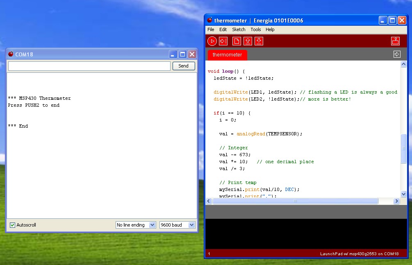Open the Tools menu
The image size is (412, 265).
[x=256, y=29]
